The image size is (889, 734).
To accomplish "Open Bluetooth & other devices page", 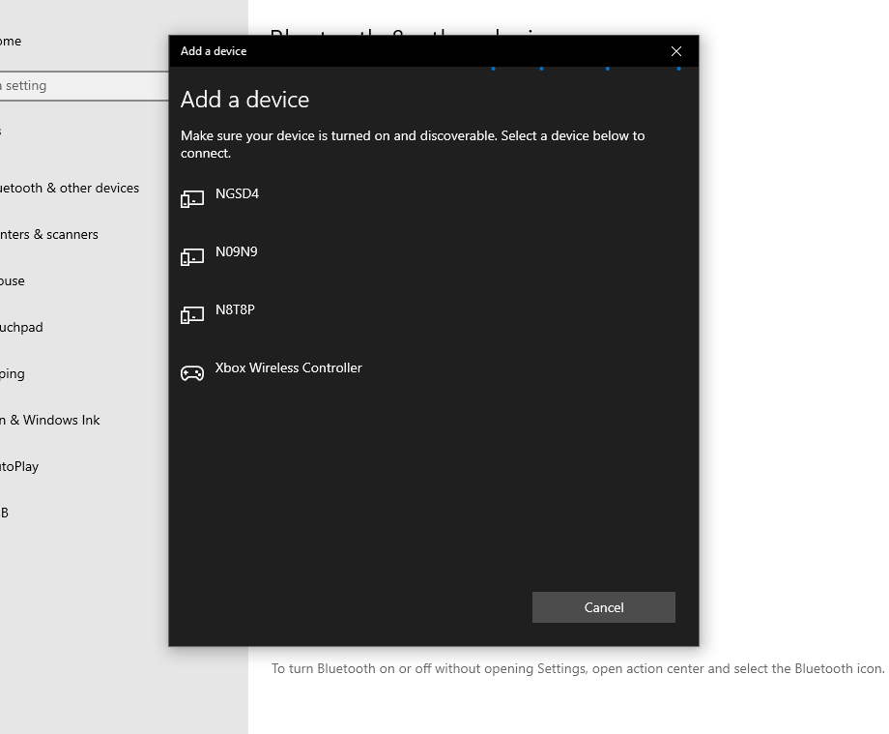I will 70,188.
